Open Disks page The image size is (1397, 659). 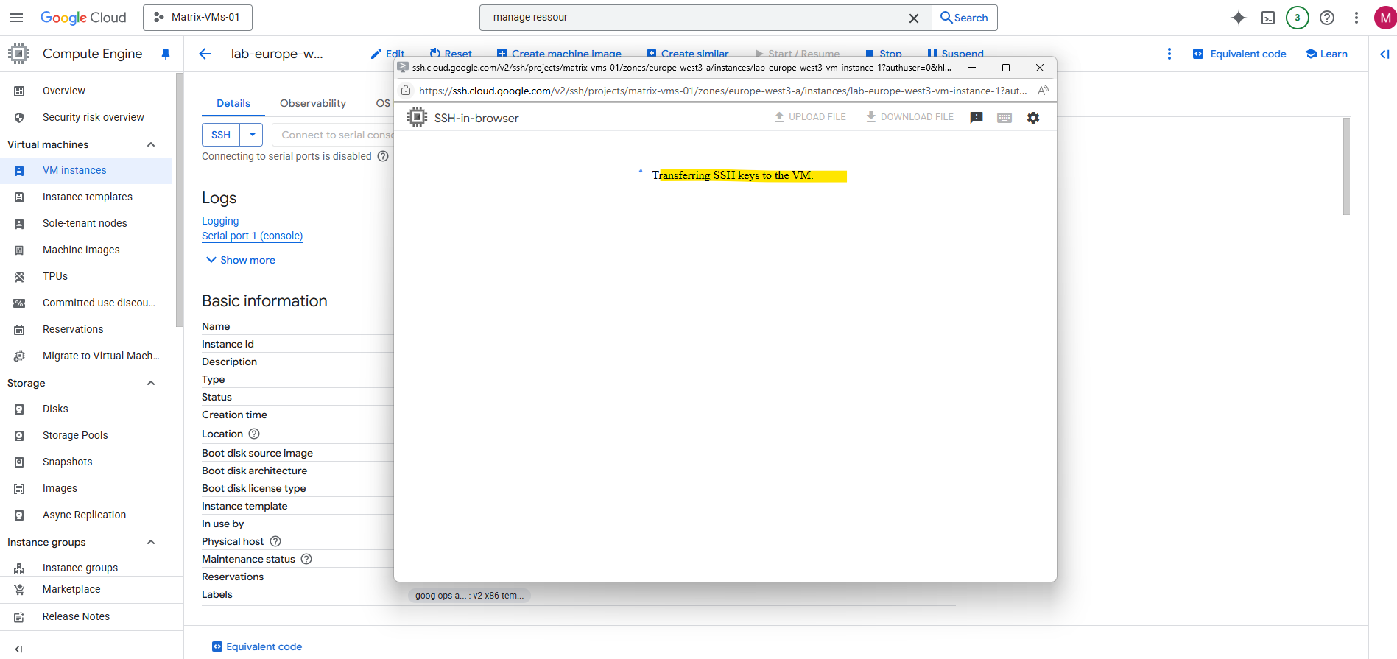55,409
